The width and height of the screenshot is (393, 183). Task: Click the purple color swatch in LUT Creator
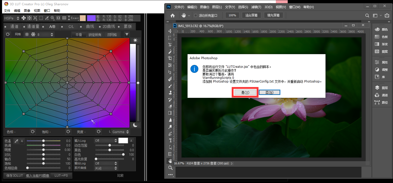[x=91, y=18]
